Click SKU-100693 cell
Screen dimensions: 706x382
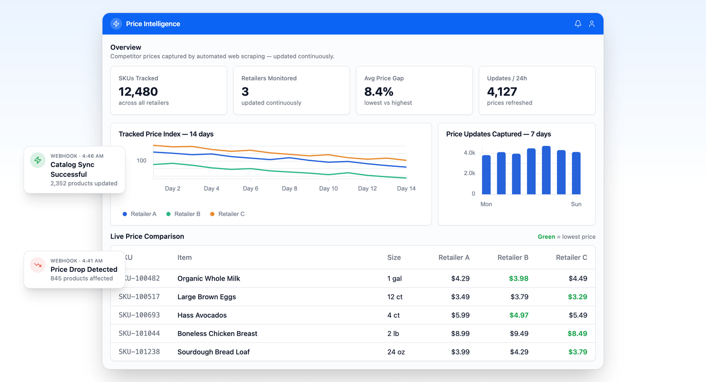[x=139, y=315]
